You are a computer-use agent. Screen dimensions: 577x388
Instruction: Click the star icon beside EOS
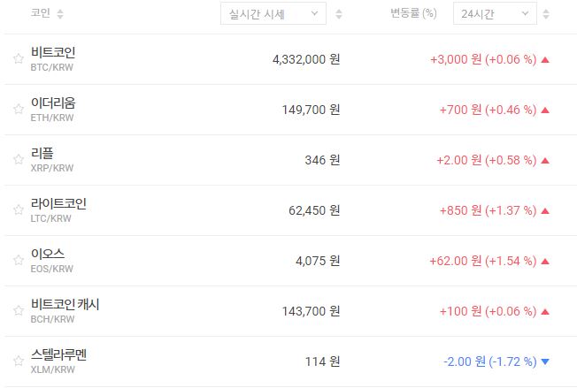tap(18, 261)
